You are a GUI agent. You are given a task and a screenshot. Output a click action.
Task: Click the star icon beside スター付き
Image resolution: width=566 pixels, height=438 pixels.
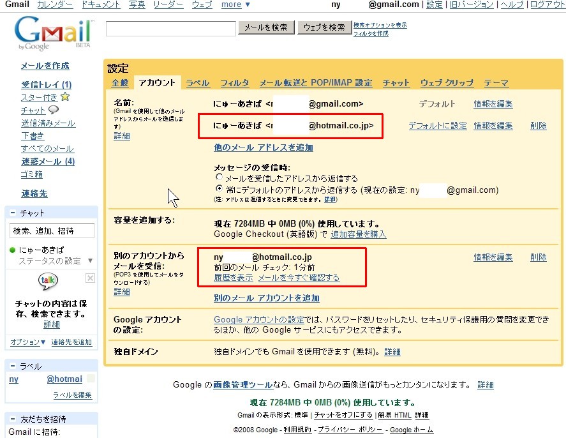point(65,97)
